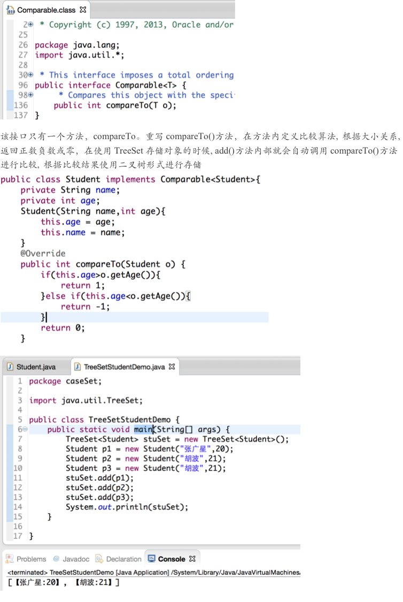Switch to the Student.java tab
Viewport: 403px width, 602px height.
tap(36, 367)
